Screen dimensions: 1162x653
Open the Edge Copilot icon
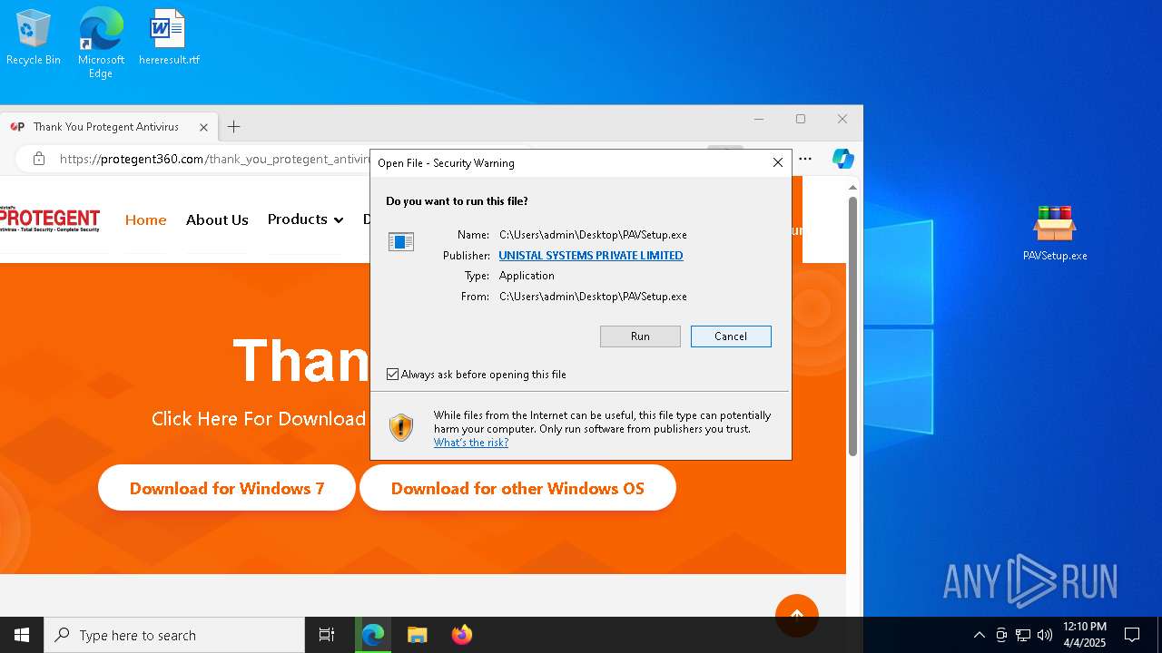842,159
